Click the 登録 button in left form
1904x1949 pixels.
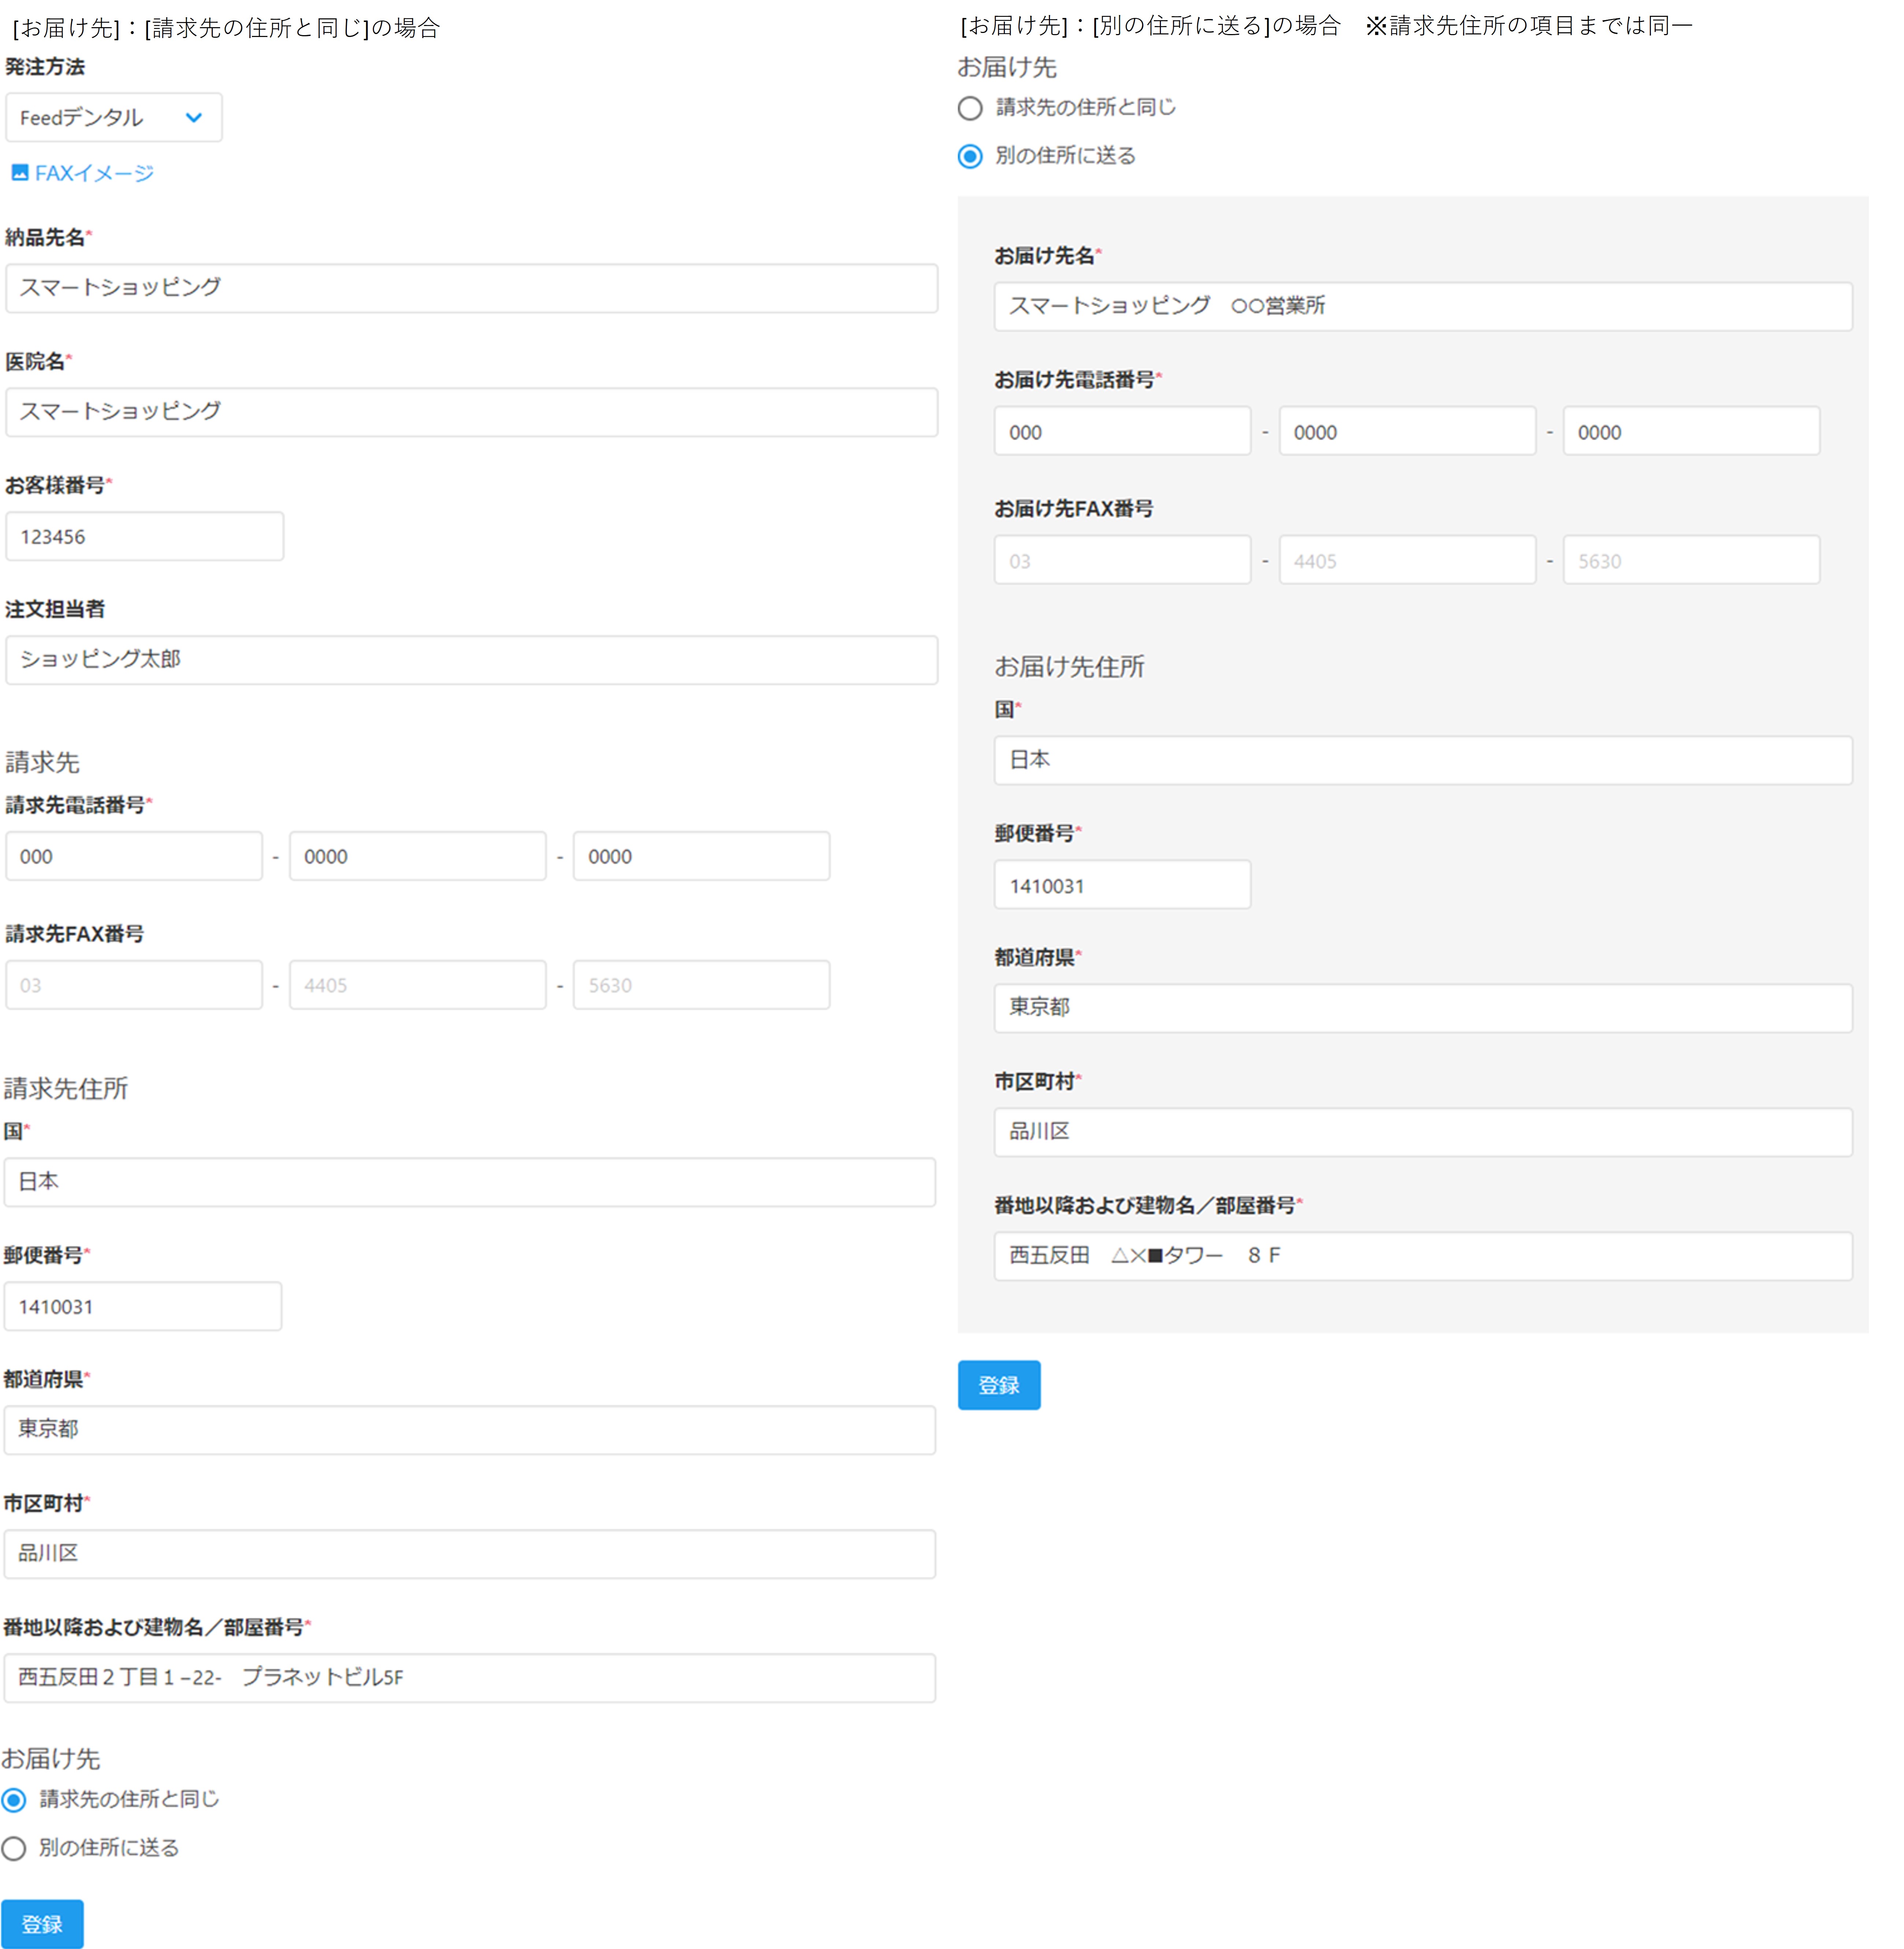pyautogui.click(x=42, y=1924)
